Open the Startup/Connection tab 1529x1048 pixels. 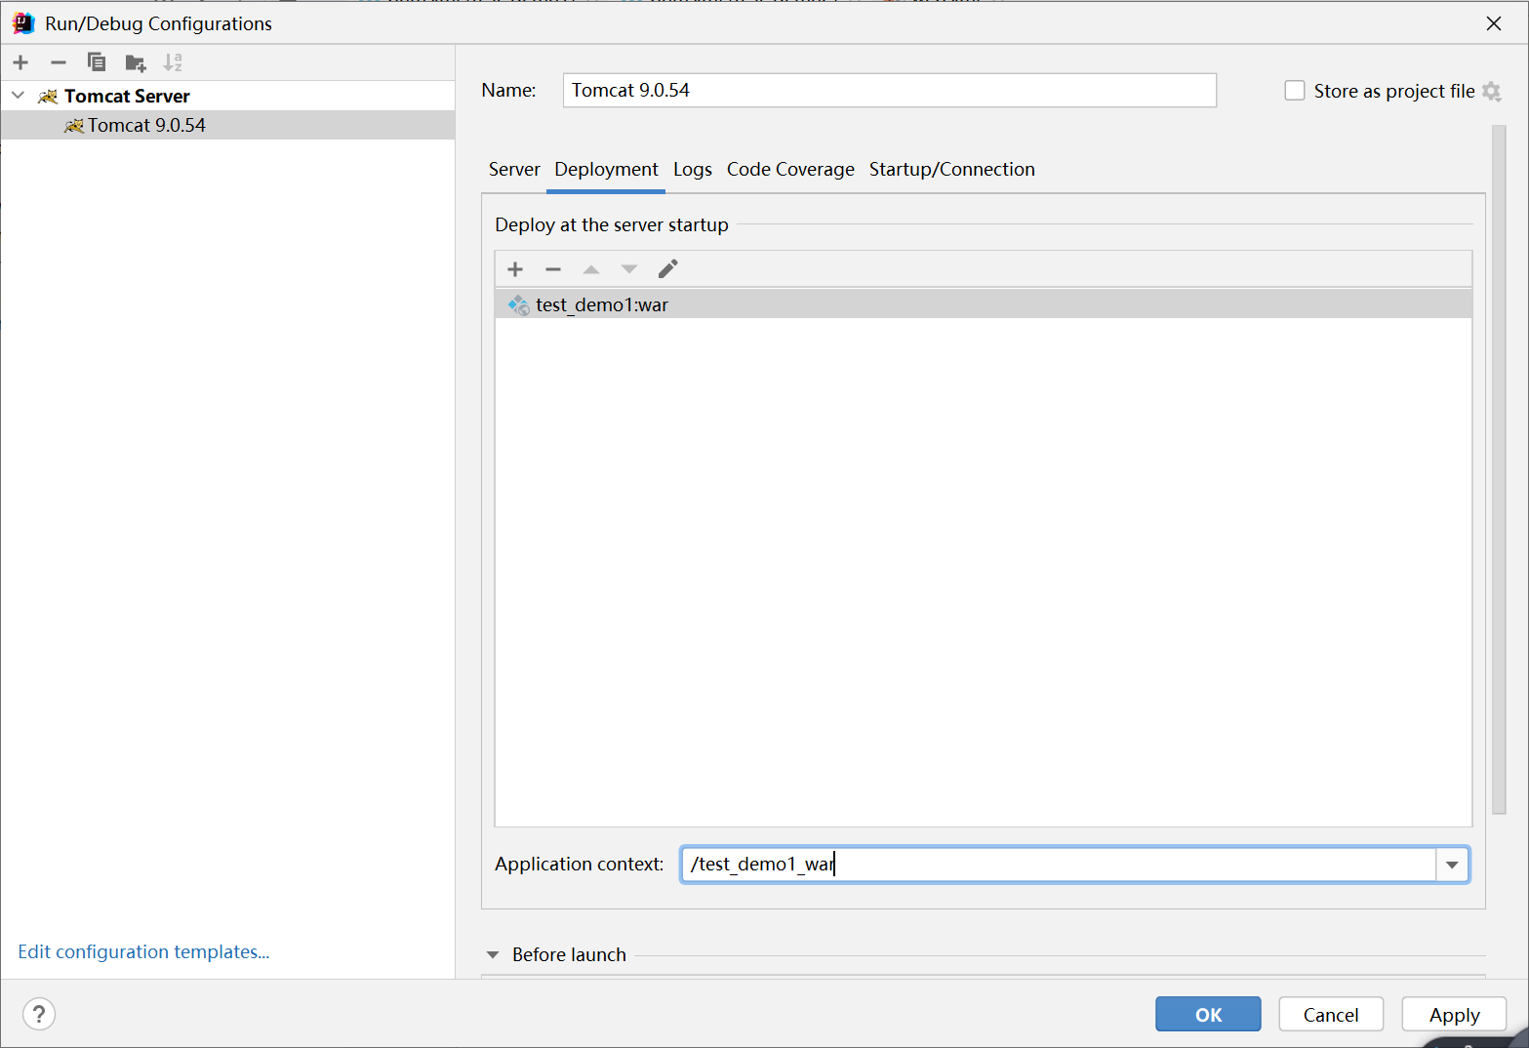(x=952, y=170)
